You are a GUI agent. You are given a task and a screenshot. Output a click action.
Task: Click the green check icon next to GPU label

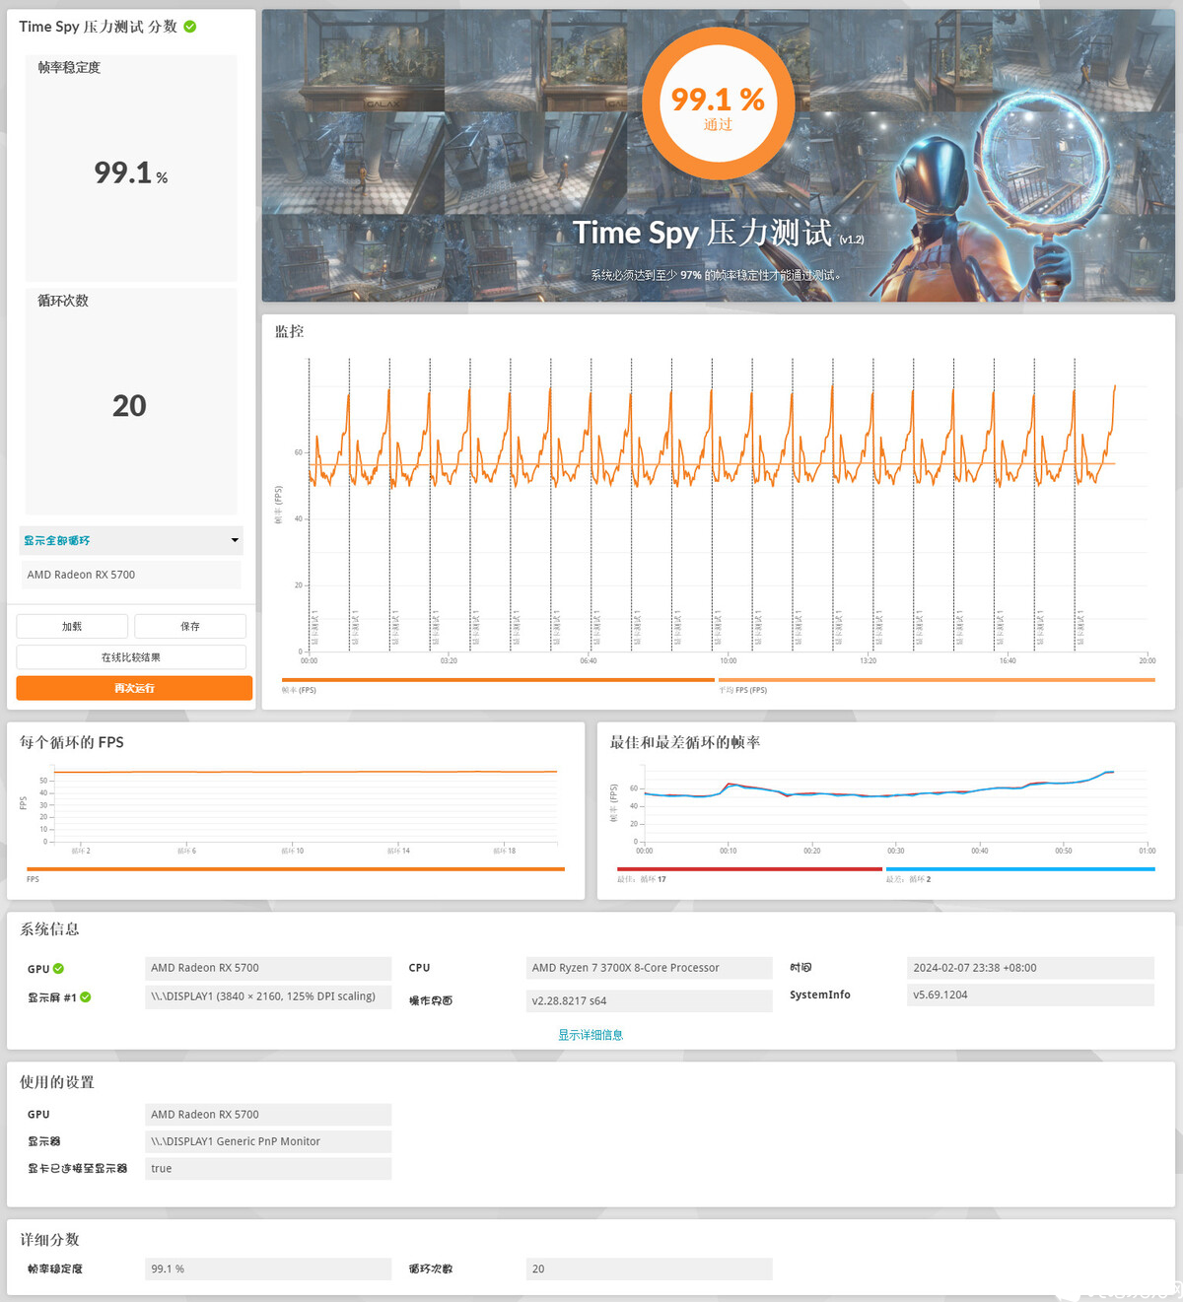(58, 969)
